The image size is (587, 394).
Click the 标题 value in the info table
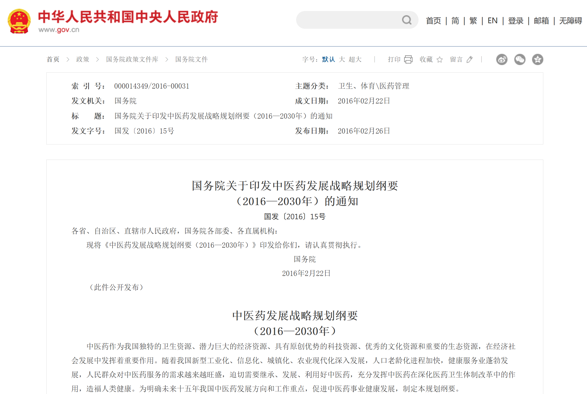point(223,116)
